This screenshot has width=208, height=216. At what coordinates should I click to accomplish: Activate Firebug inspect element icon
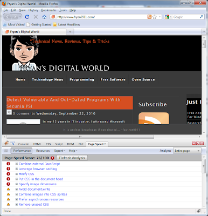click(12, 143)
